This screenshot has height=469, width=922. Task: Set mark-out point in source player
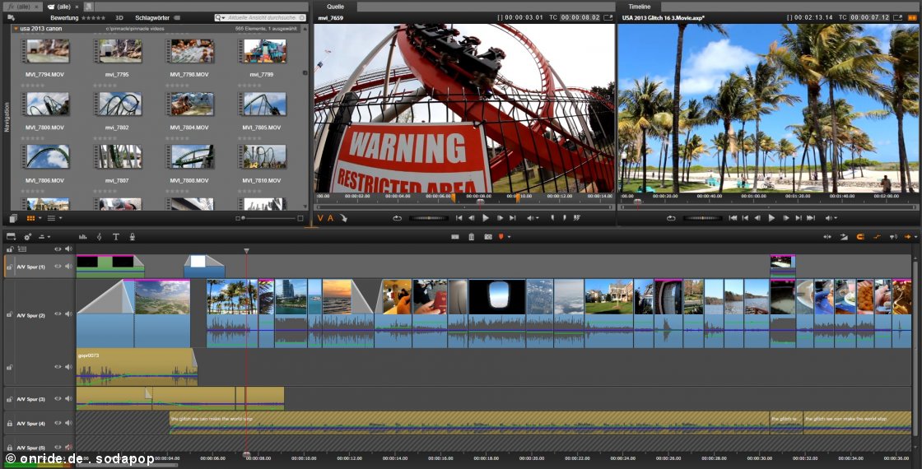[564, 218]
